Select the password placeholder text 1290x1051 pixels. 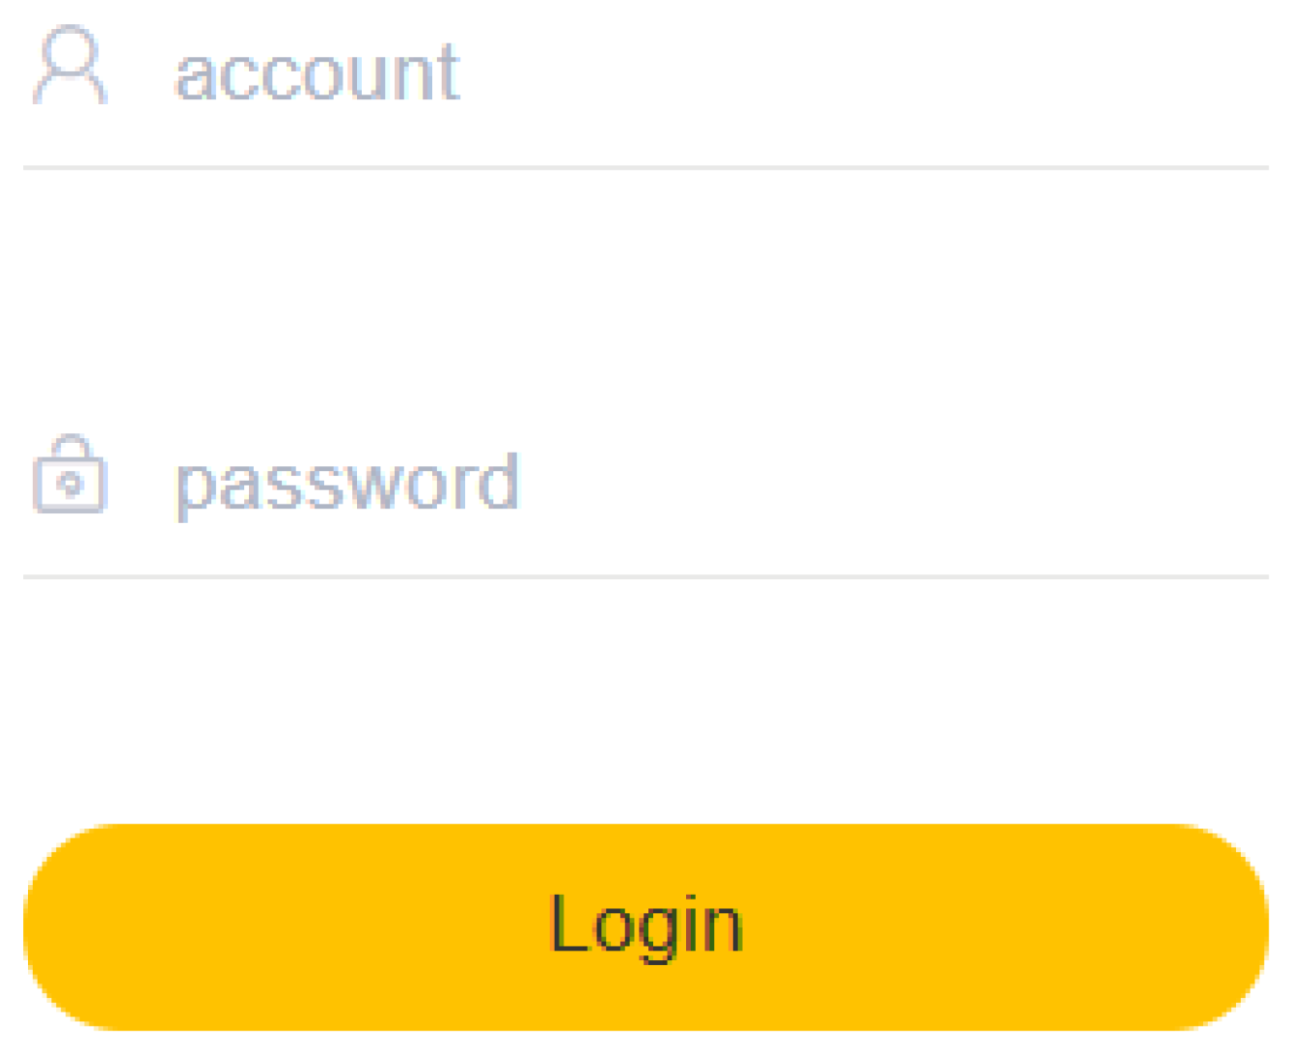tap(346, 484)
